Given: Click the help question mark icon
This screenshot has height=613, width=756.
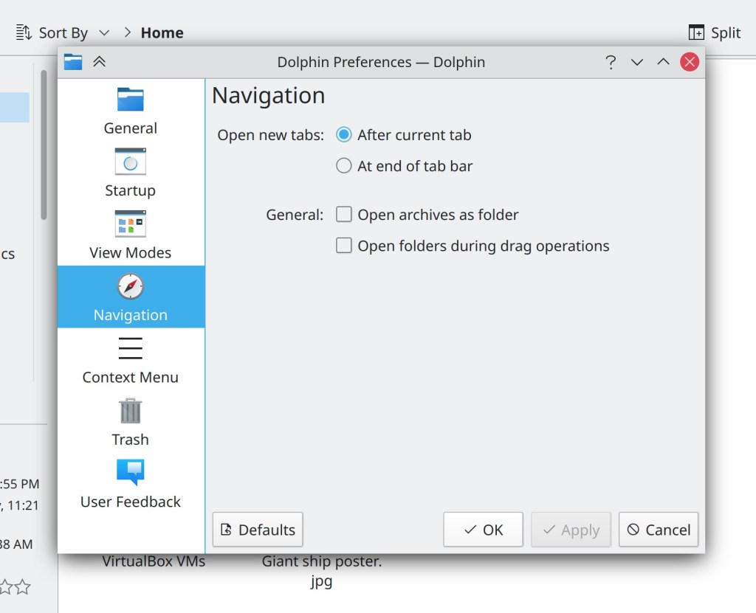Looking at the screenshot, I should click(611, 62).
